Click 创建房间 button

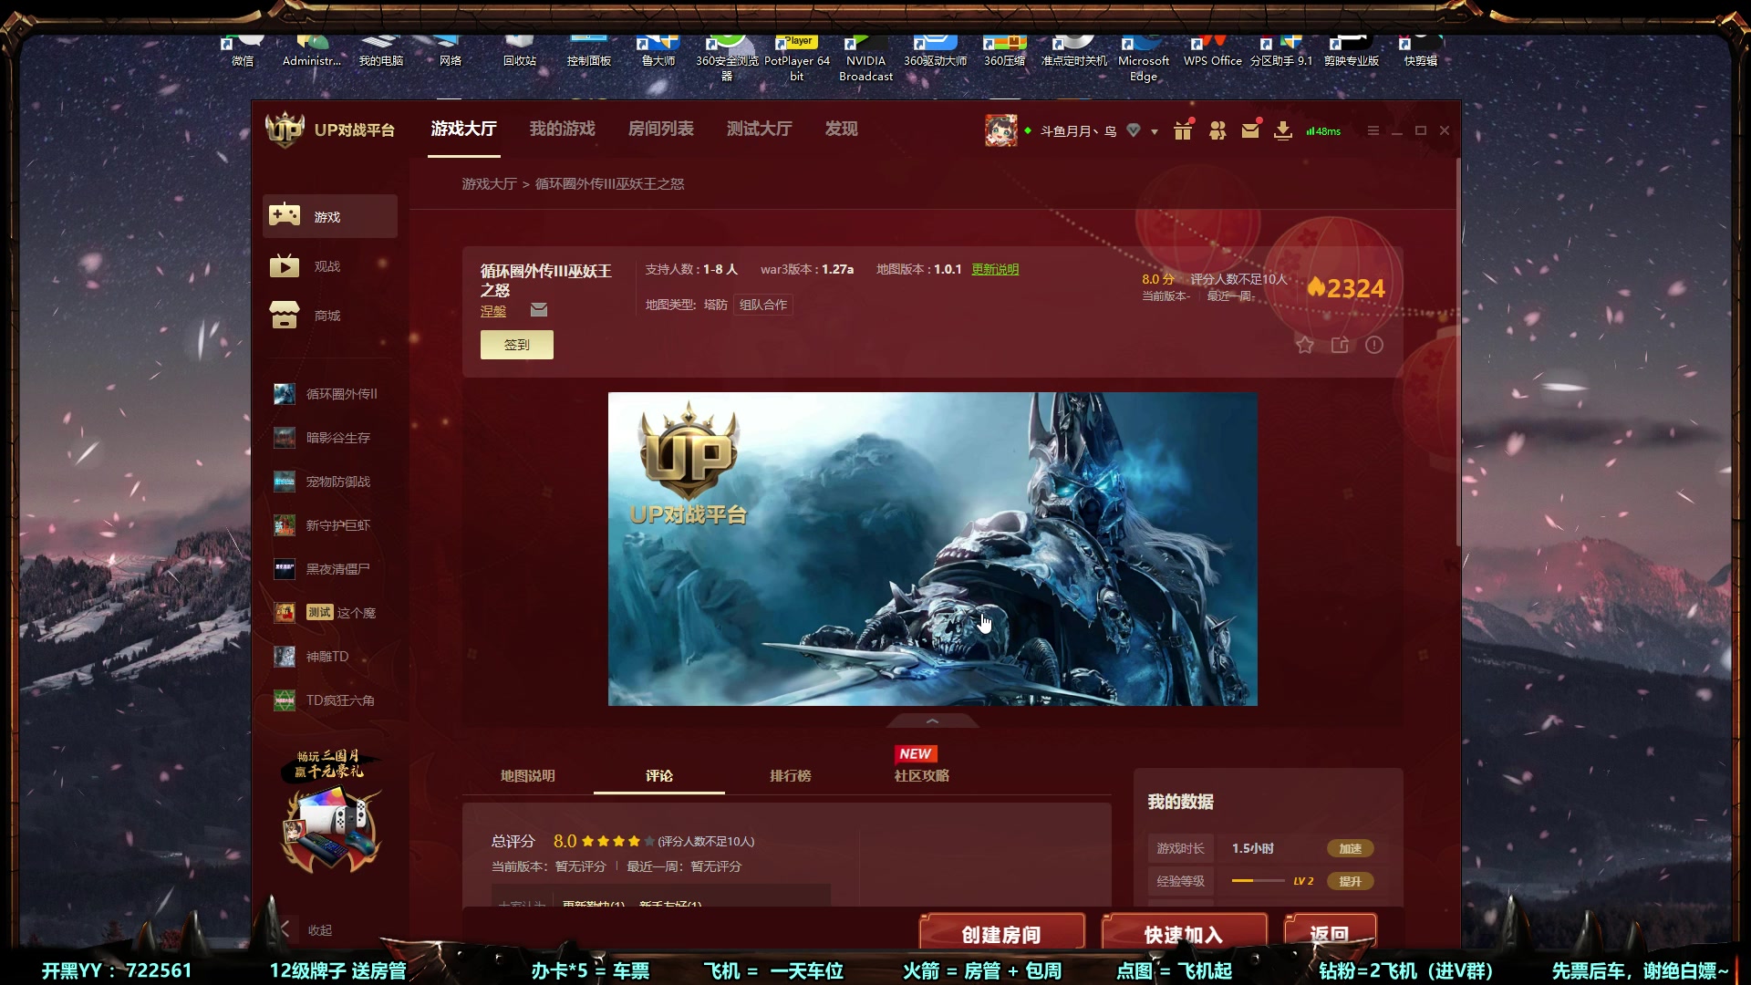pyautogui.click(x=1001, y=933)
